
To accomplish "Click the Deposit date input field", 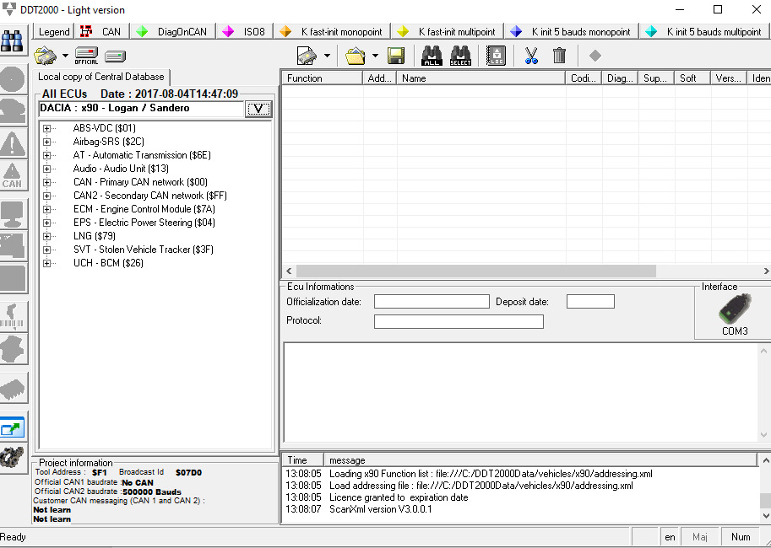I will coord(590,302).
